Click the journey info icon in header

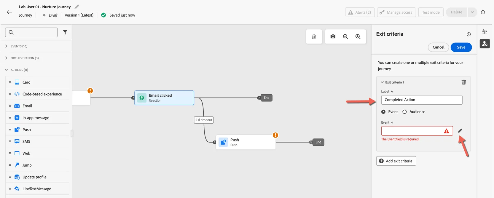pos(483,12)
